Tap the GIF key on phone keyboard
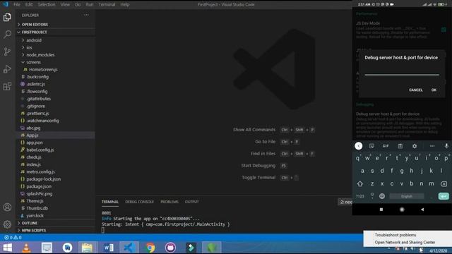The height and width of the screenshot is (254, 452). click(386, 146)
